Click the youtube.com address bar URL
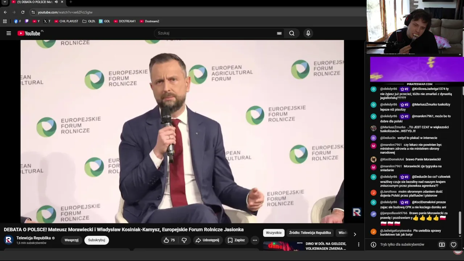 click(x=65, y=12)
